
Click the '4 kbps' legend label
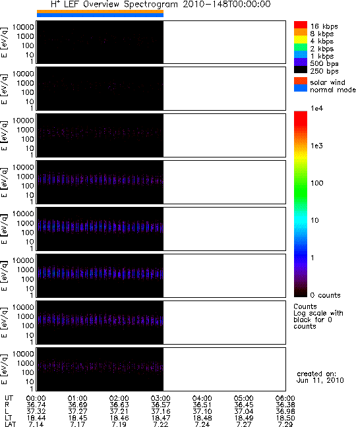pyautogui.click(x=322, y=42)
